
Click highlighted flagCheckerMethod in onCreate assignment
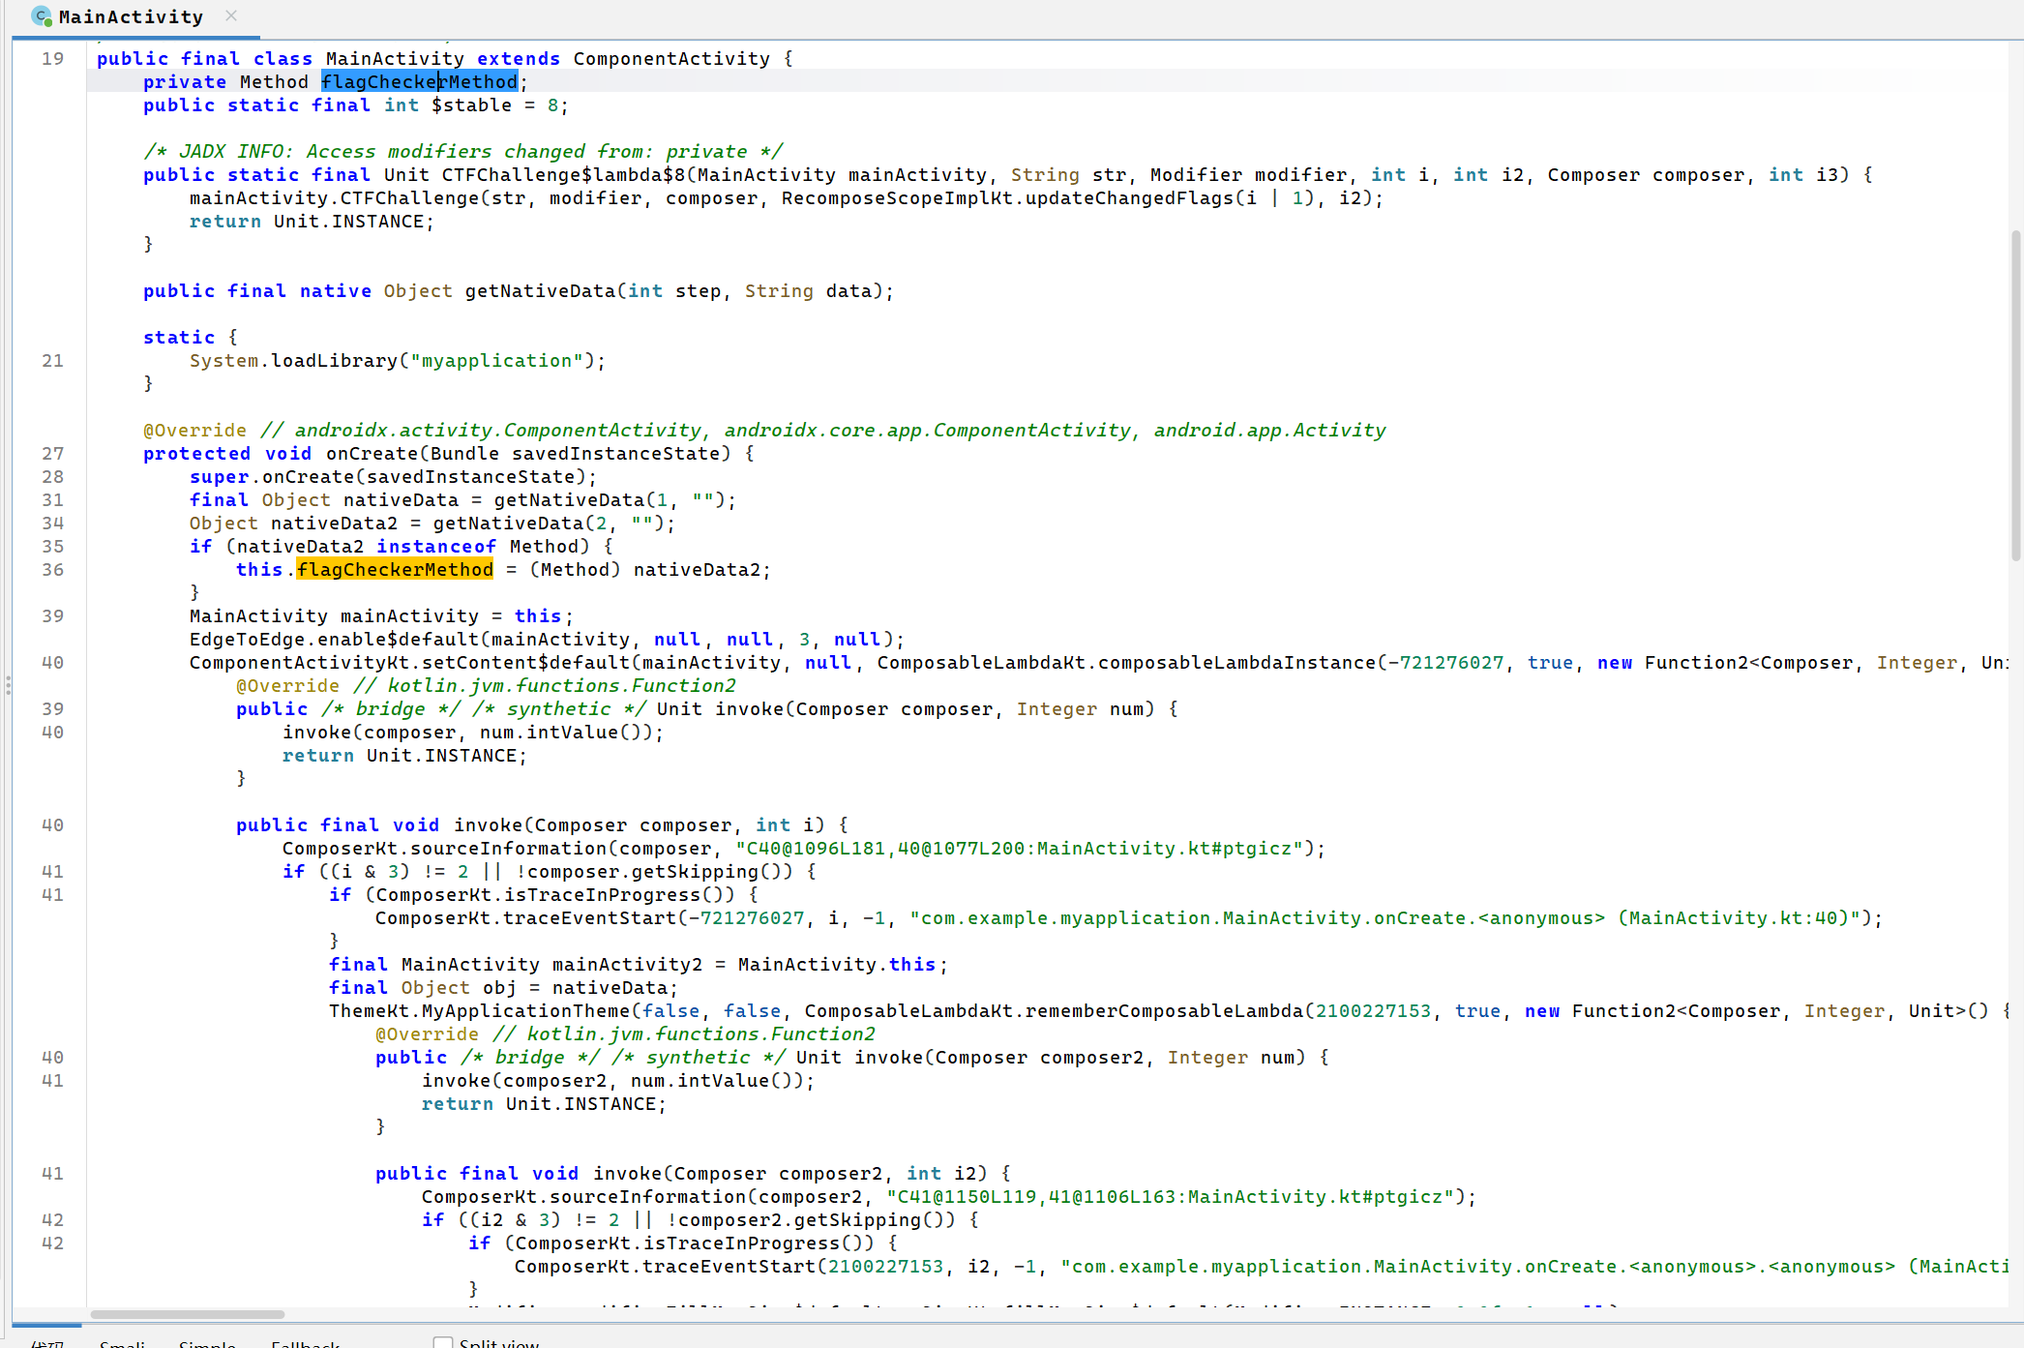395,570
